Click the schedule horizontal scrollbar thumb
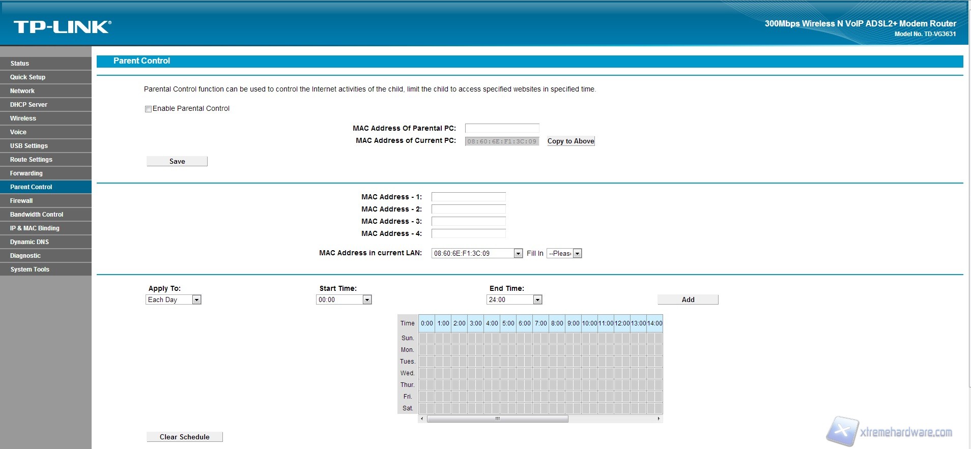This screenshot has height=449, width=971. (x=497, y=419)
